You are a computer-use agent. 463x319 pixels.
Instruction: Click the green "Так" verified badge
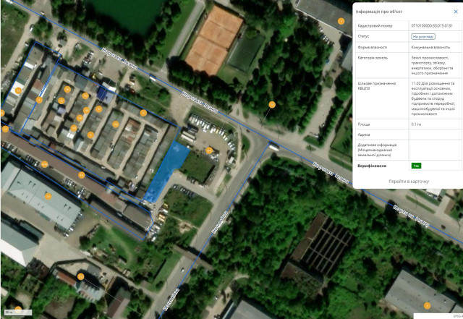(417, 166)
